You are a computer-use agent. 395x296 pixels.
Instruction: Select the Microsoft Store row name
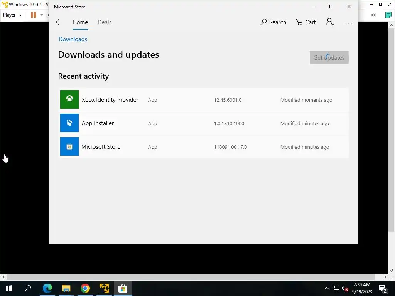101,147
